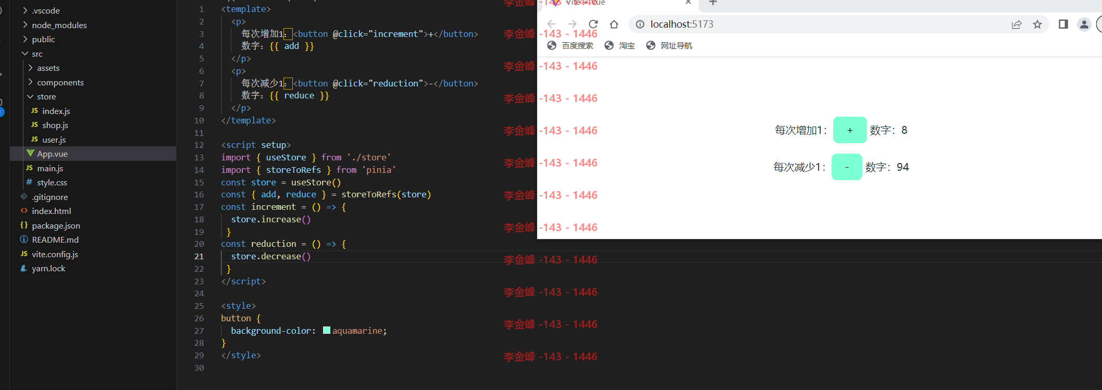The width and height of the screenshot is (1102, 390).
Task: View site information icon in address bar
Action: [640, 24]
